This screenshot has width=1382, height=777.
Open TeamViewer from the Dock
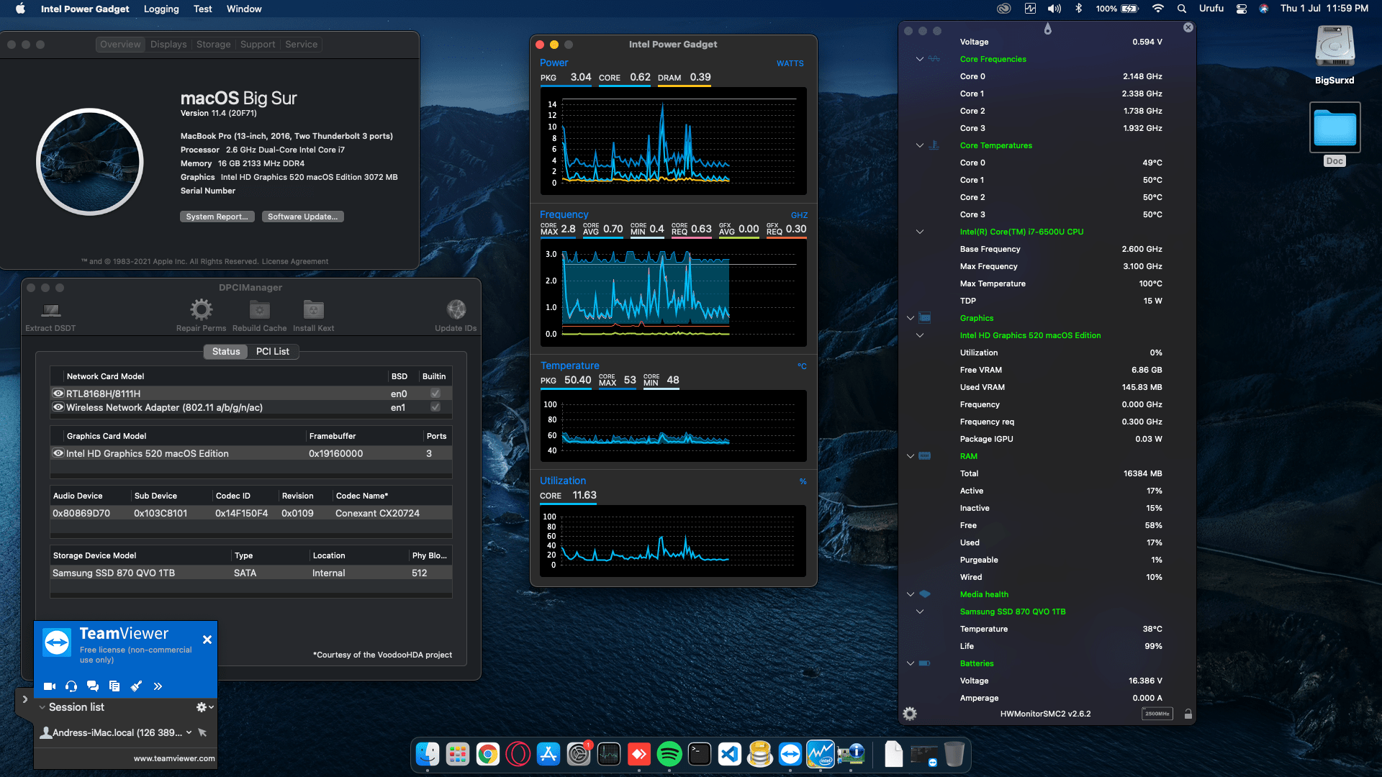790,754
